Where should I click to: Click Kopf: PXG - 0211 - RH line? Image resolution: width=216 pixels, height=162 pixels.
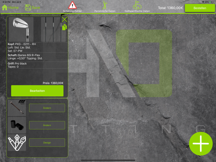(x=22, y=44)
